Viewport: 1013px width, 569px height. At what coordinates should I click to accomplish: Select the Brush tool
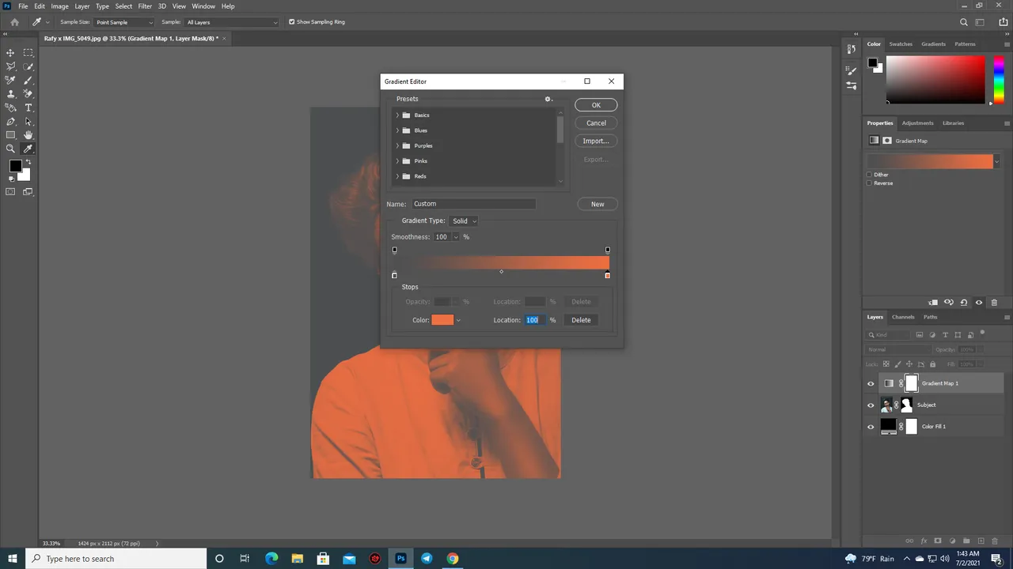click(x=28, y=80)
